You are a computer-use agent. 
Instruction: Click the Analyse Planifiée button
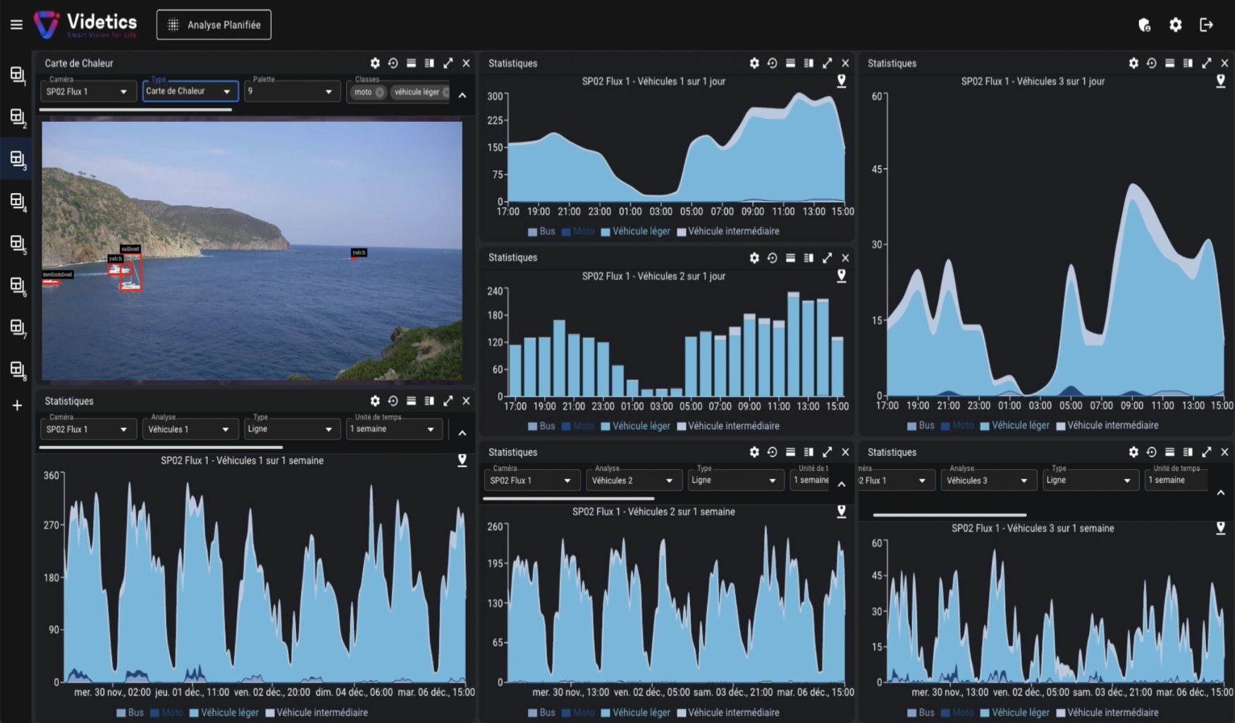214,25
